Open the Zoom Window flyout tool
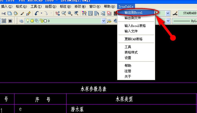Image resolution: width=197 pixels, height=113 pixels. coord(70,13)
